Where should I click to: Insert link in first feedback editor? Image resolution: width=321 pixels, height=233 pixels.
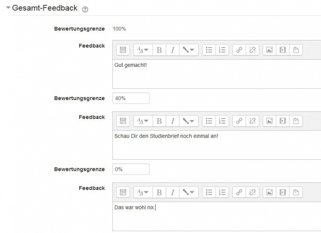click(239, 50)
